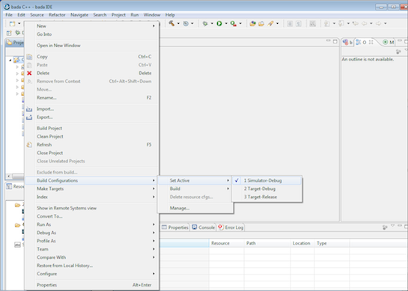Click the Last Edit Location toolbar icon

click(355, 24)
